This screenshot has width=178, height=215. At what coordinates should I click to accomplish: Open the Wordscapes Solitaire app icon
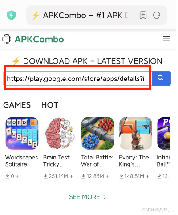coord(22,133)
